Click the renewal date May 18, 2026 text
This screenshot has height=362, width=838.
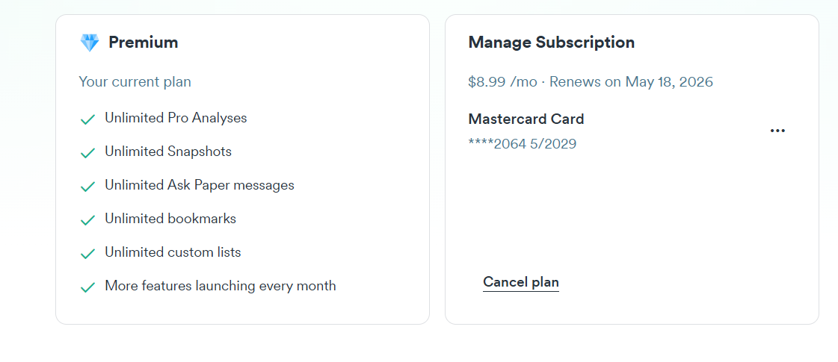tap(669, 82)
